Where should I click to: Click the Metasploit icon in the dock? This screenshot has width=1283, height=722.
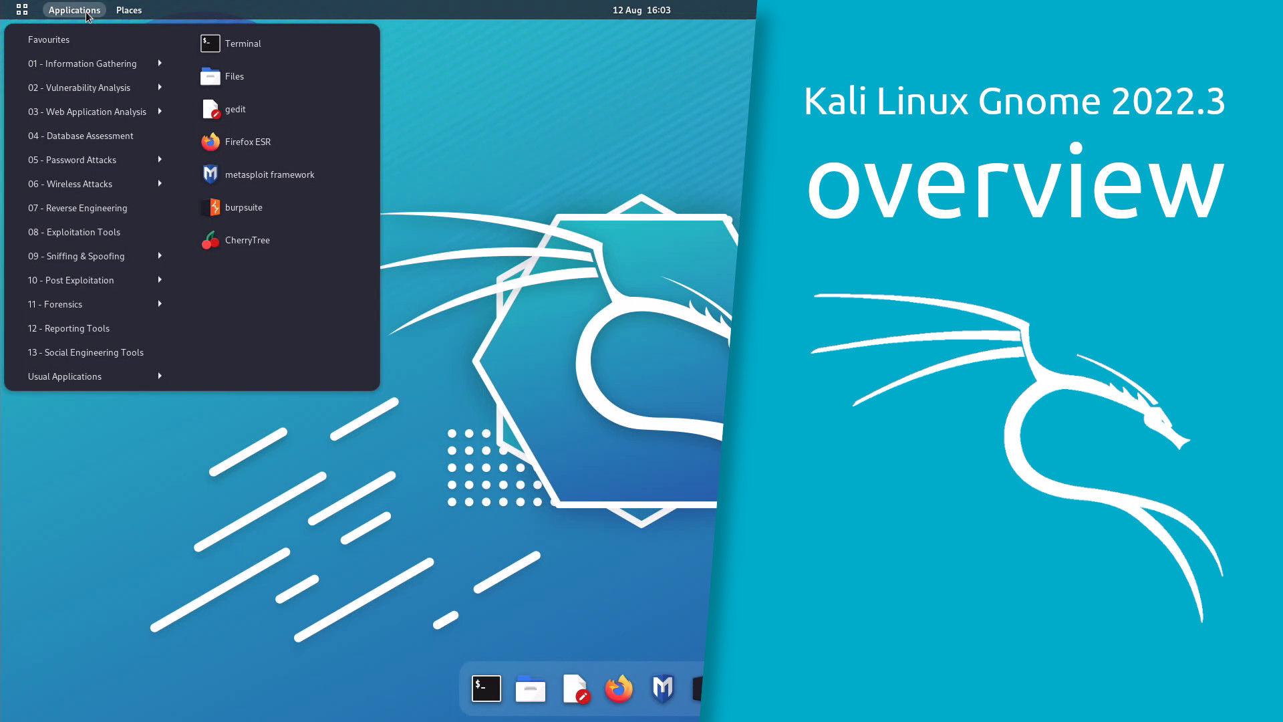pos(662,689)
